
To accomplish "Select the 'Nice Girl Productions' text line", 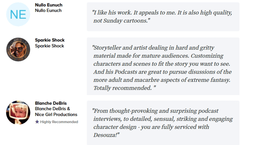I will [56, 114].
